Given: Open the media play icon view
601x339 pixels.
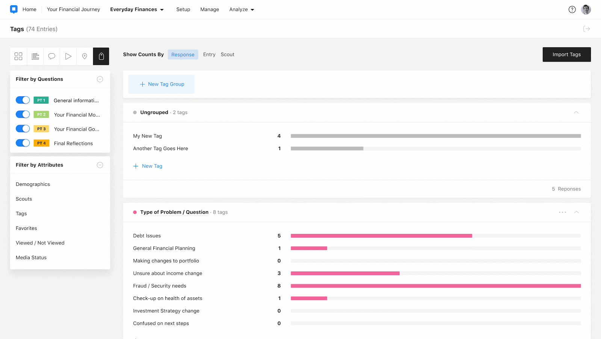Looking at the screenshot, I should coord(68,56).
